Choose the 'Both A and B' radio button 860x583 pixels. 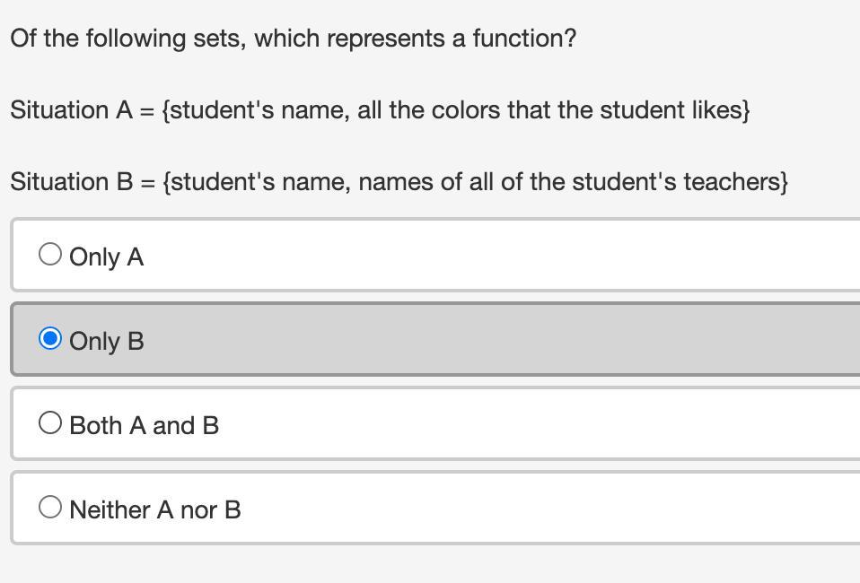pos(50,423)
